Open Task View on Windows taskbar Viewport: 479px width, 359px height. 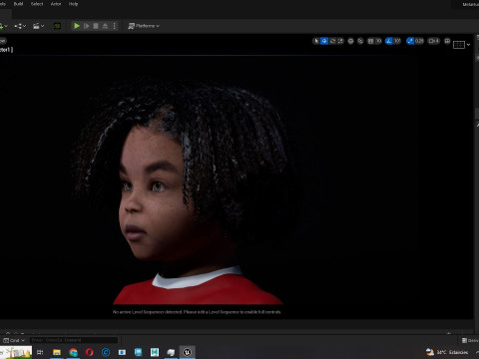[40, 352]
